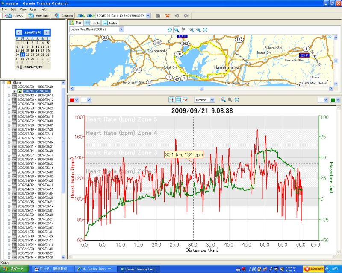Zoom out on the graph
This screenshot has height=273, width=342.
230,100
